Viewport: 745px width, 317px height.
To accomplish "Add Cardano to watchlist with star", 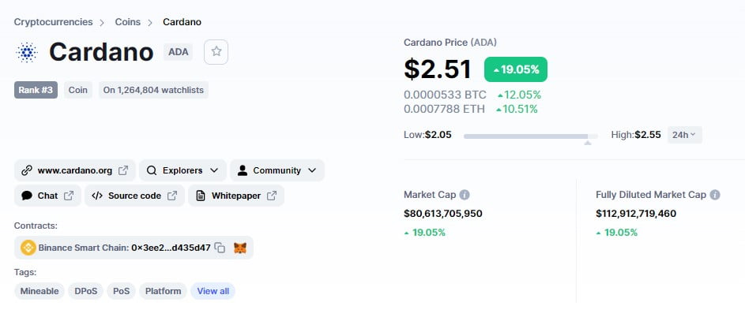I will pyautogui.click(x=216, y=52).
